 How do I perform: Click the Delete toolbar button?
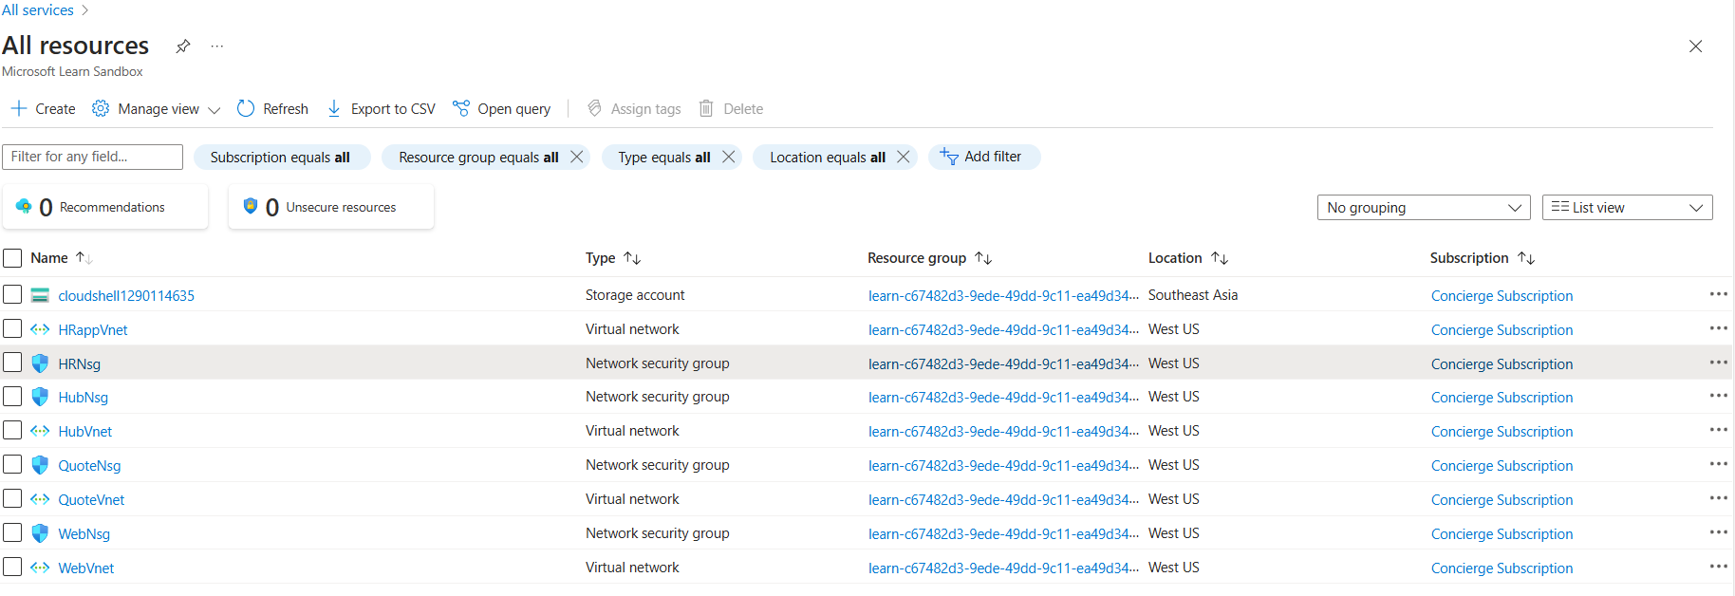point(731,109)
